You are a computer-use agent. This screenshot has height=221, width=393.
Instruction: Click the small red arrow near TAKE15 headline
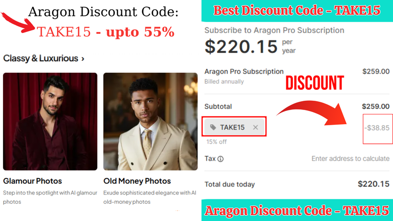tap(18, 23)
